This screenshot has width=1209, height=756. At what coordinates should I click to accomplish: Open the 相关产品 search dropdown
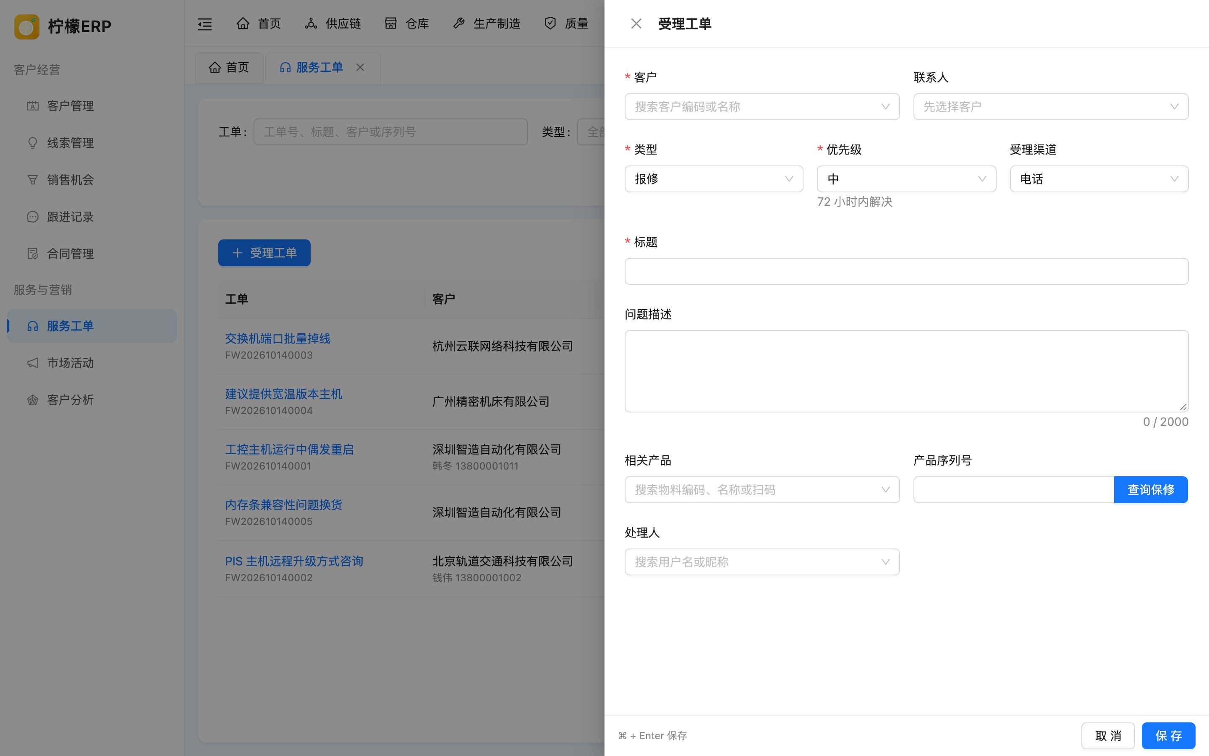pos(762,489)
